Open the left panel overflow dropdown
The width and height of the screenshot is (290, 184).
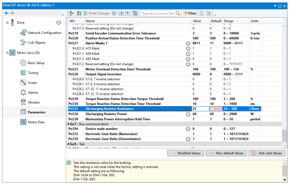point(63,15)
